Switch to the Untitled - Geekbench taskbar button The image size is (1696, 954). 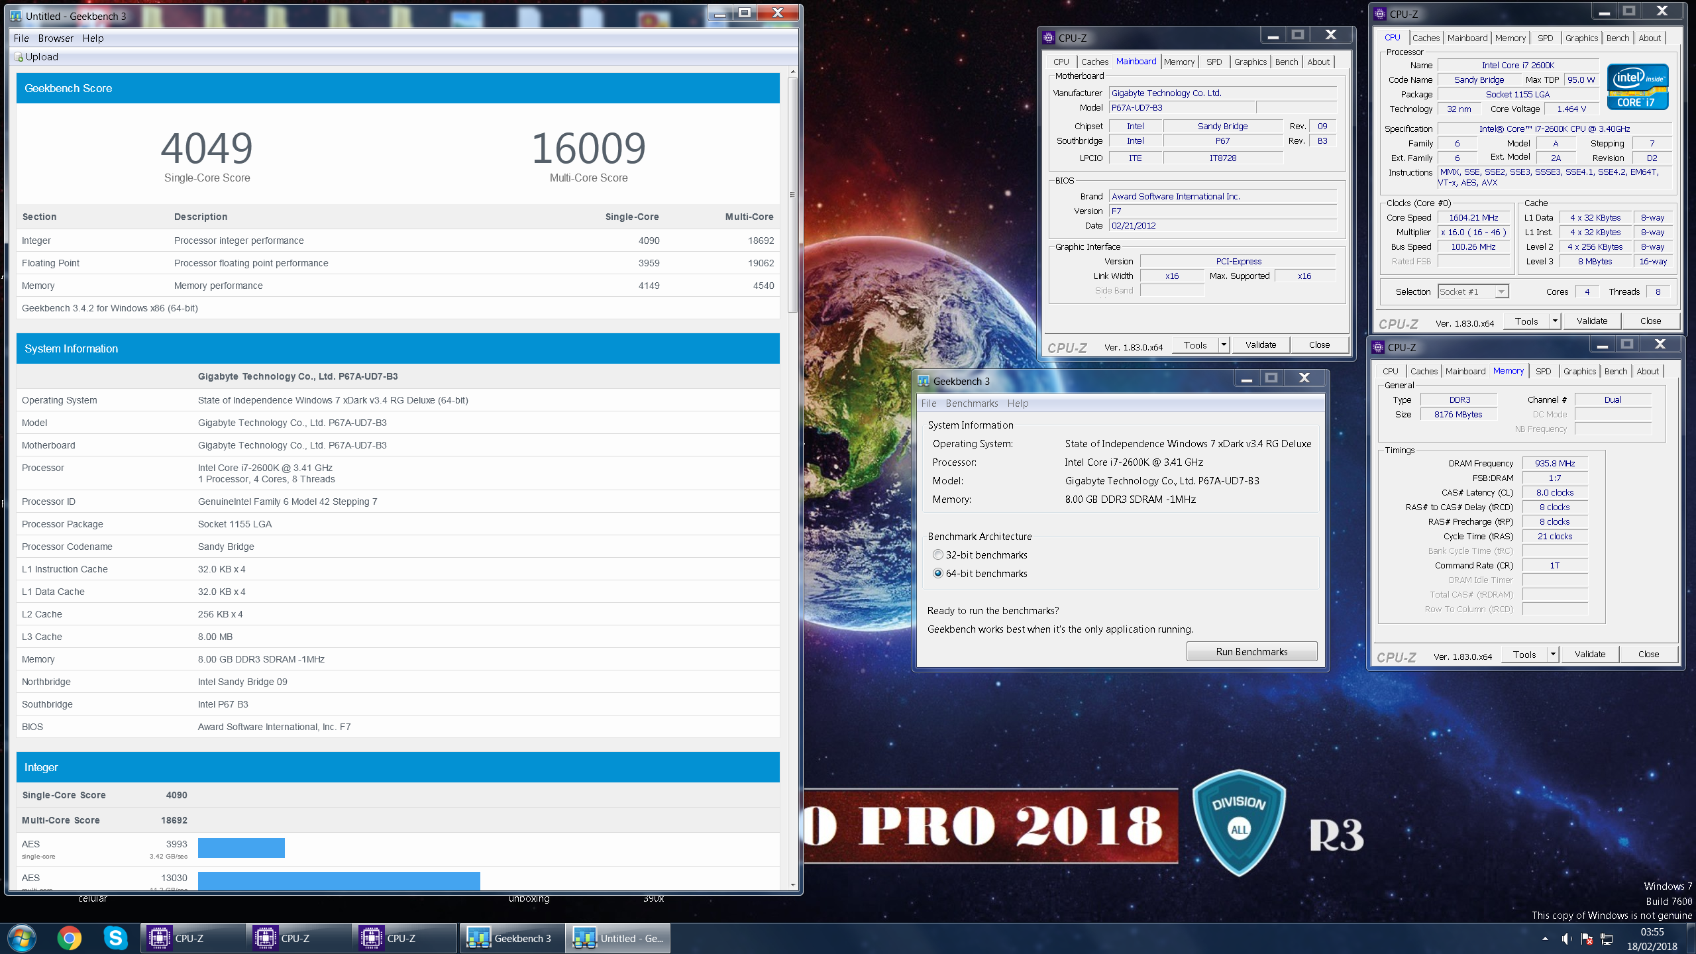(617, 938)
